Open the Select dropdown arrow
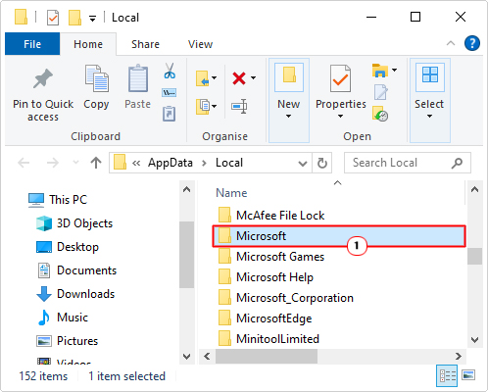This screenshot has height=392, width=488. tap(429, 116)
